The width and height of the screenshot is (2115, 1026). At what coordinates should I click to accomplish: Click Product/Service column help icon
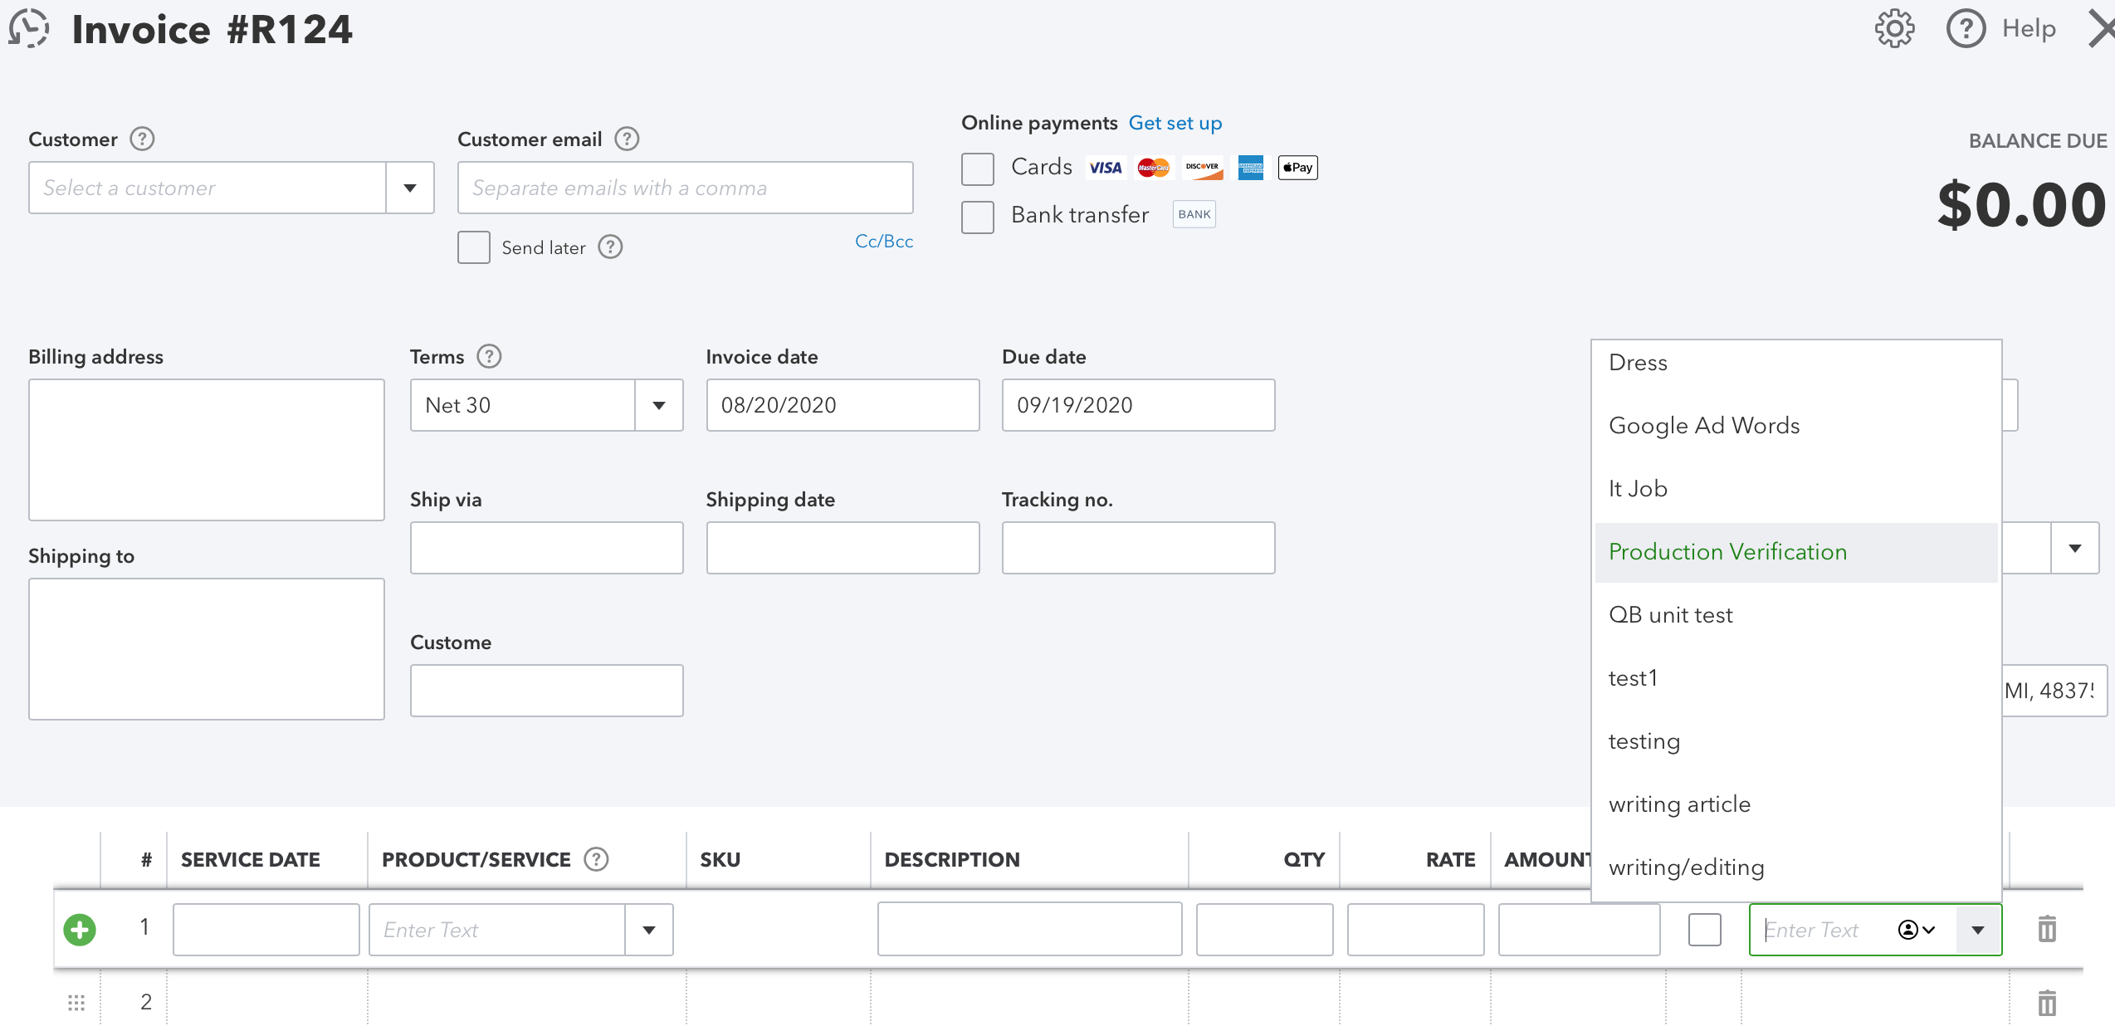click(x=596, y=859)
